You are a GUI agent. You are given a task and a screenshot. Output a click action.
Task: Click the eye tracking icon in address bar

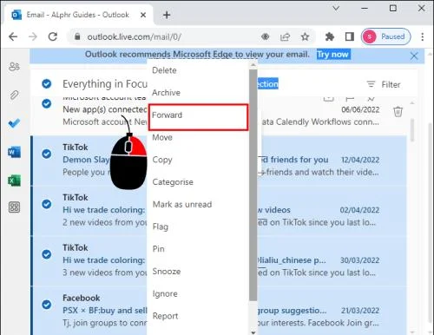pyautogui.click(x=266, y=36)
